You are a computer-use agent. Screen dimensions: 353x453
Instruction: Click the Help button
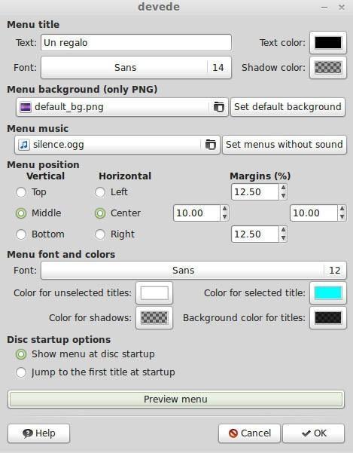click(x=38, y=433)
